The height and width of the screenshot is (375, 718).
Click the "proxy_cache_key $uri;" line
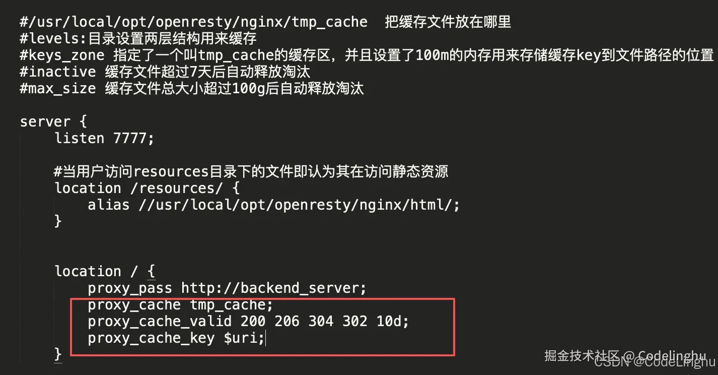176,338
